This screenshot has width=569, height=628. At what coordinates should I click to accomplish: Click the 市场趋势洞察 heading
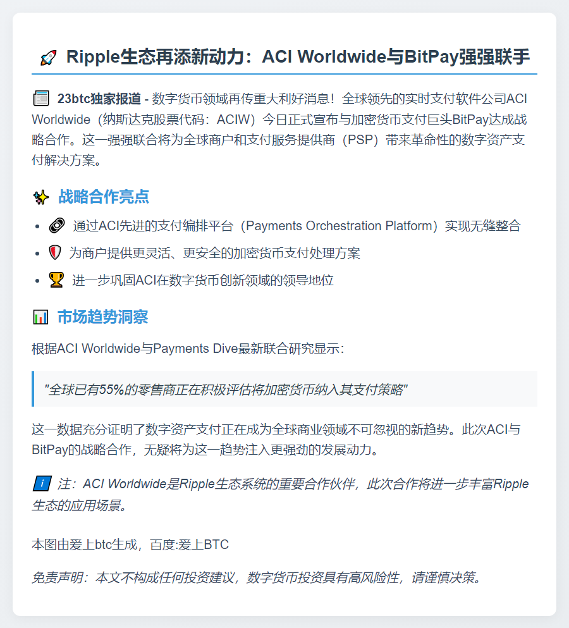[x=103, y=317]
